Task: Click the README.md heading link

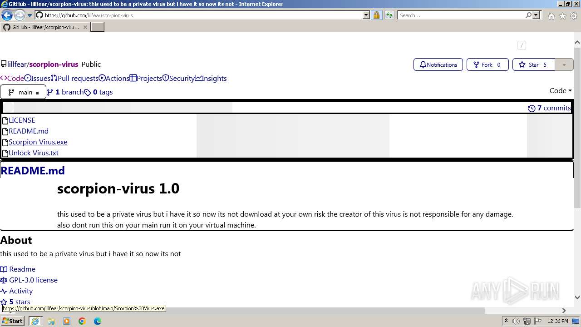Action: [33, 170]
